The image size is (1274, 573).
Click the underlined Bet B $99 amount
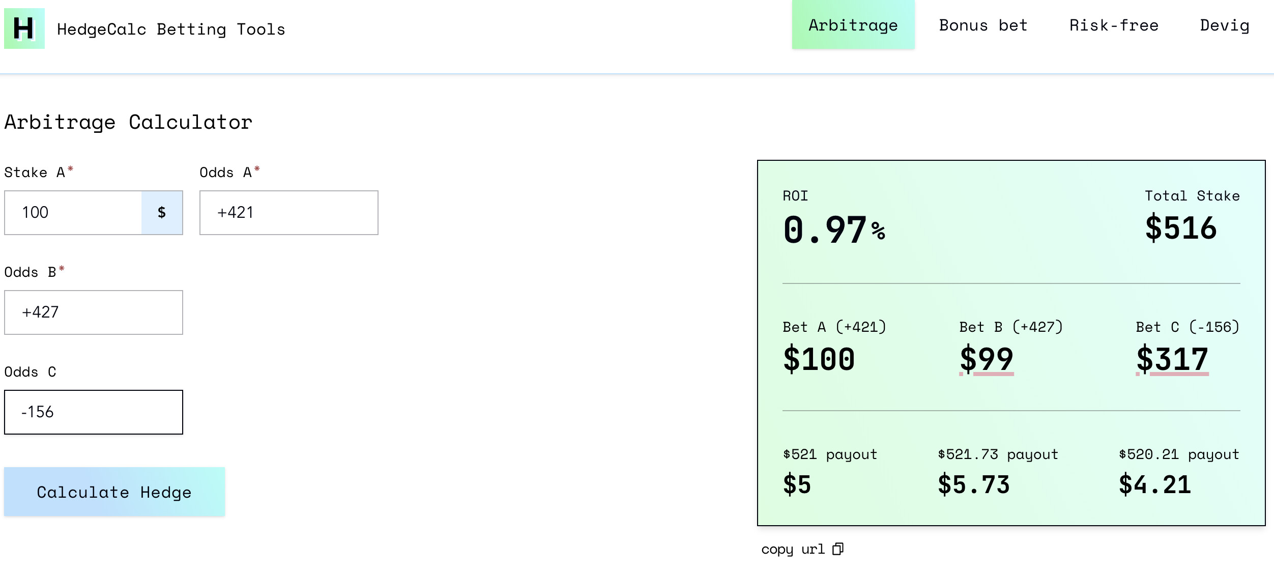point(986,359)
